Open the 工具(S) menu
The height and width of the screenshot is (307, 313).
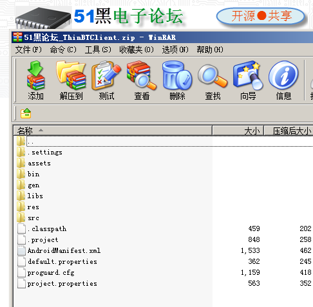point(98,50)
